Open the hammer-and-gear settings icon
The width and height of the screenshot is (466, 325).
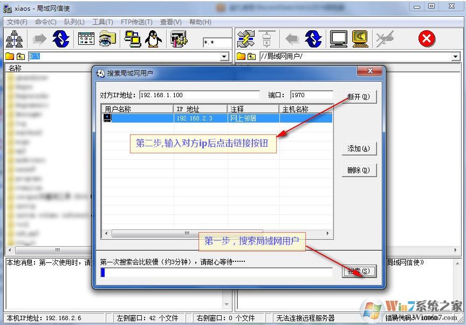pyautogui.click(x=179, y=39)
